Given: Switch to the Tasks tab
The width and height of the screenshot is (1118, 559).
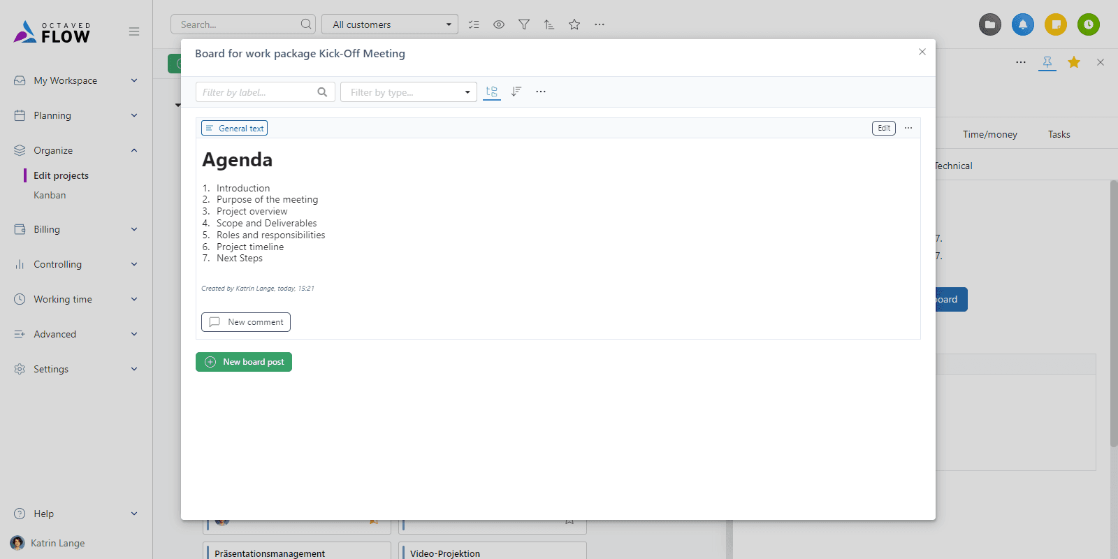Looking at the screenshot, I should [x=1059, y=134].
